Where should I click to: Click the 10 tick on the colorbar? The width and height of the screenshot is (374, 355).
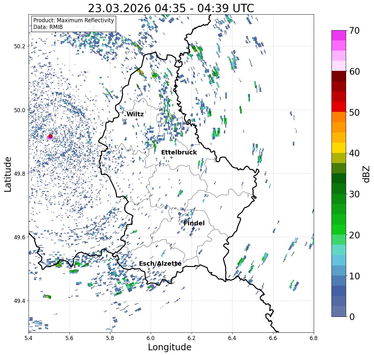point(354,276)
